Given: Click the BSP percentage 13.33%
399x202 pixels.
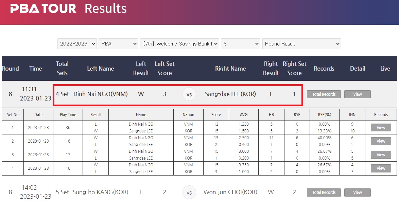Looking at the screenshot, I should pos(325,131).
